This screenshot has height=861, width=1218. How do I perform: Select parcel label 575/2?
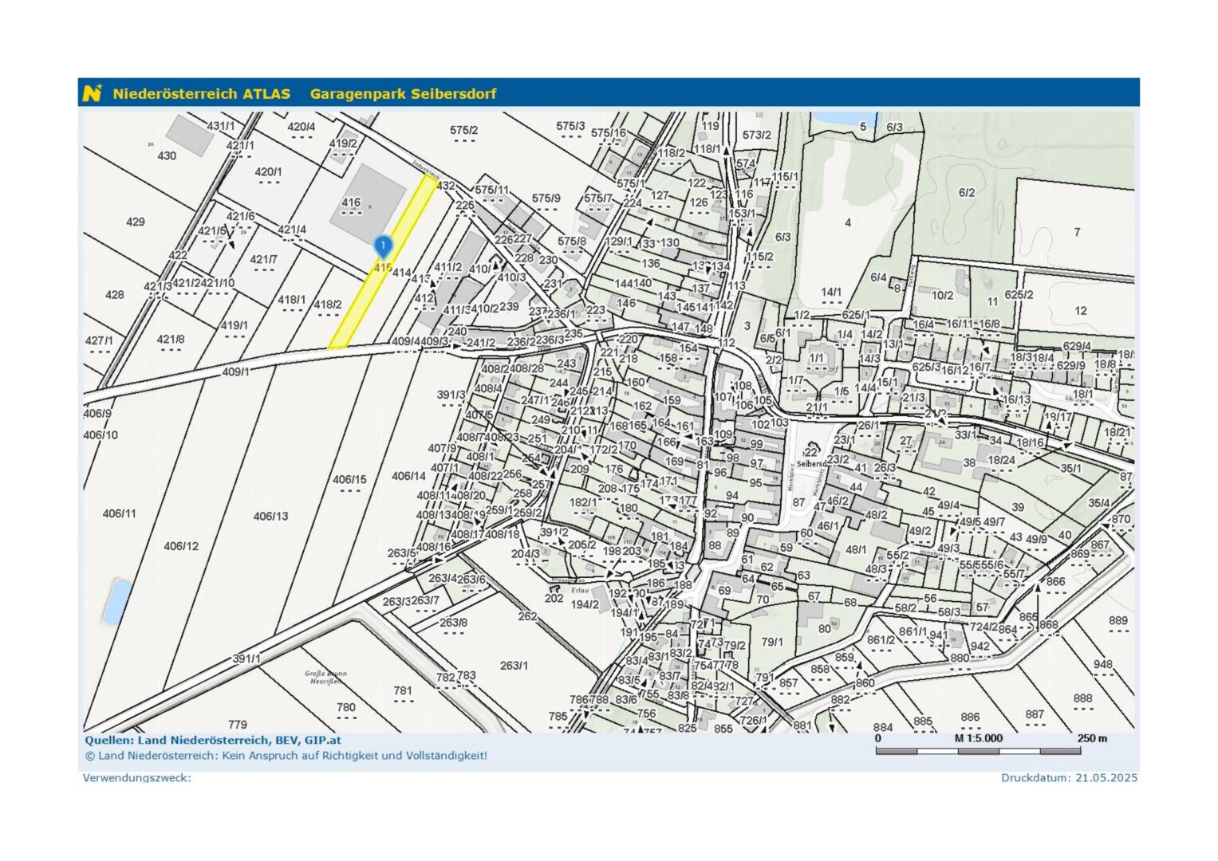tap(463, 130)
